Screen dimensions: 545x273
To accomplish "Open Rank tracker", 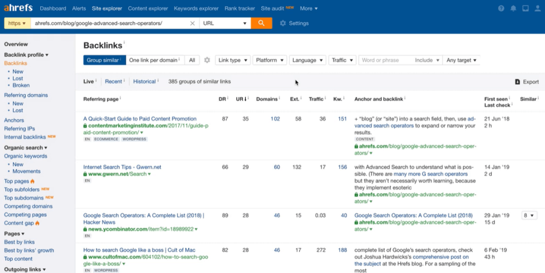I will (x=240, y=9).
